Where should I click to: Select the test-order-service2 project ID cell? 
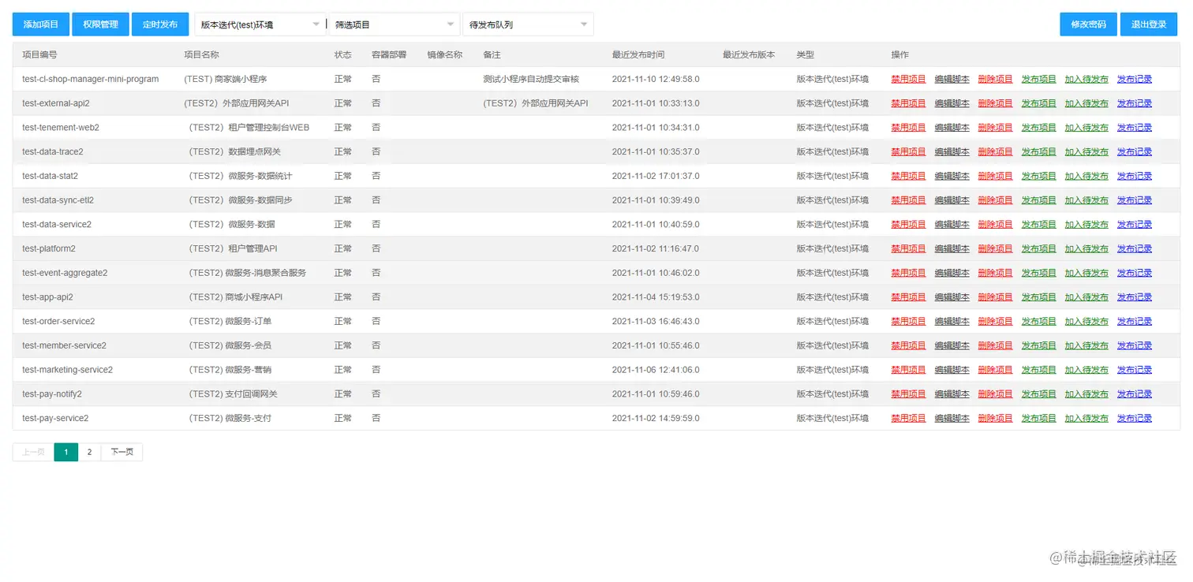[58, 322]
